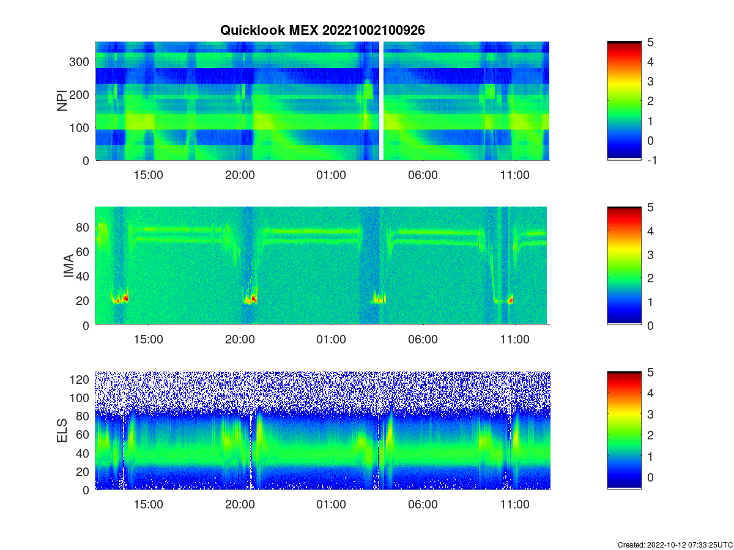Viewport: 734px width, 550px height.
Task: Click the '06:00' label under NPI plot
Action: 423,175
